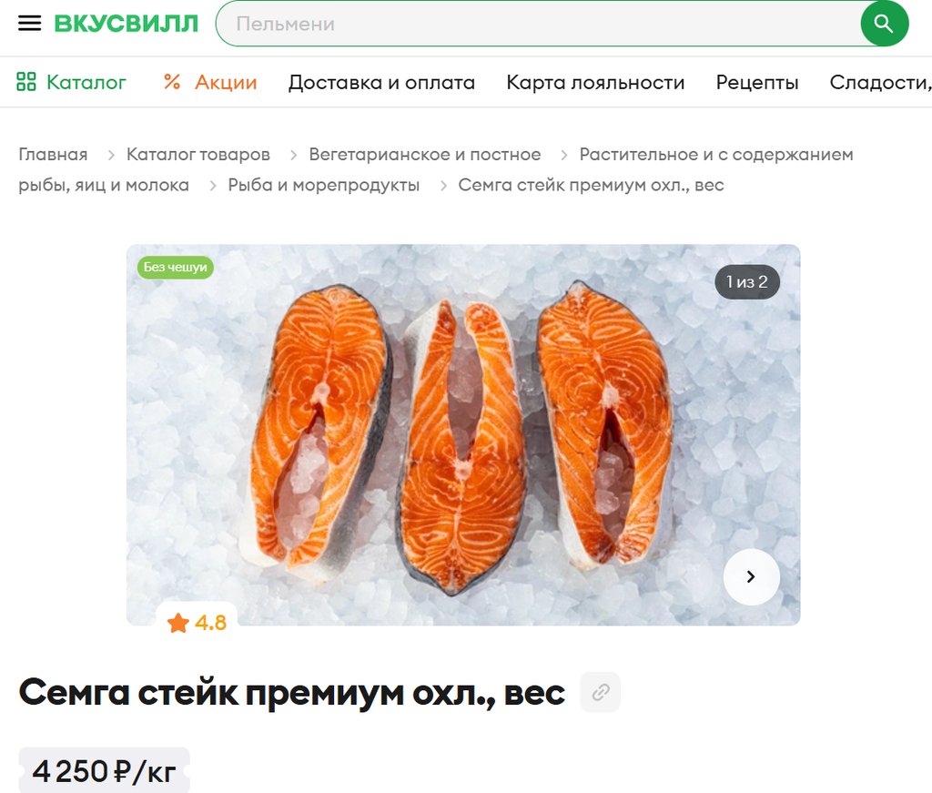The height and width of the screenshot is (793, 932).
Task: Click the green search magnifier button
Action: (884, 24)
